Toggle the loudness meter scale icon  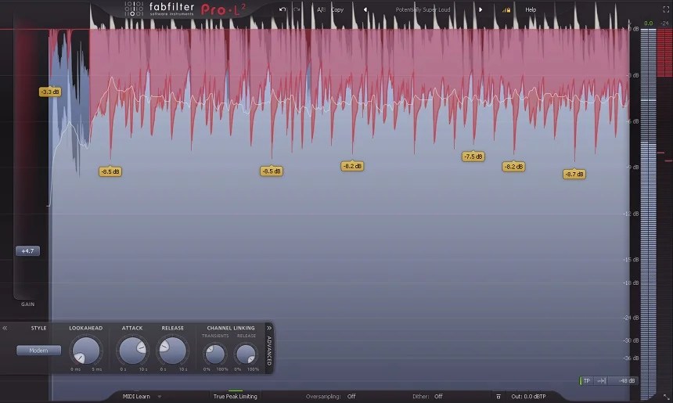[x=601, y=380]
